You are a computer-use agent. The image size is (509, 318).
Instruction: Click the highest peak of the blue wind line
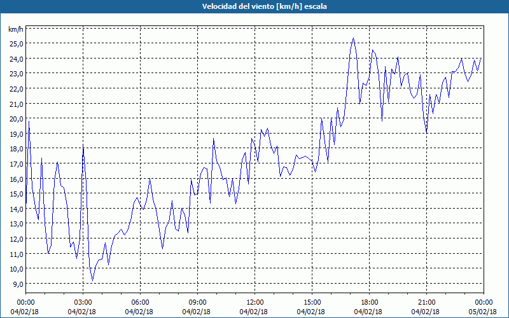click(x=354, y=38)
